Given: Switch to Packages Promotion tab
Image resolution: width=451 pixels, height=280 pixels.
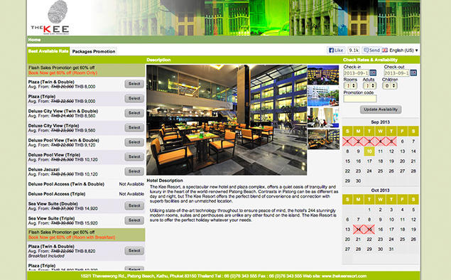Looking at the screenshot, I should [94, 51].
